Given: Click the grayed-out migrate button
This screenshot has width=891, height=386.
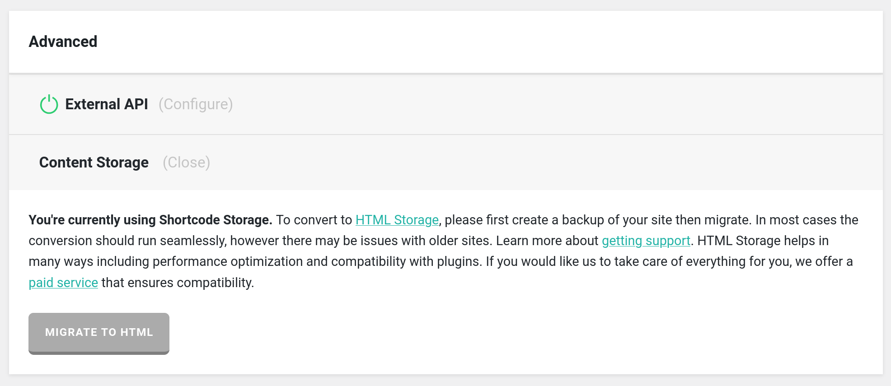Looking at the screenshot, I should click(99, 333).
